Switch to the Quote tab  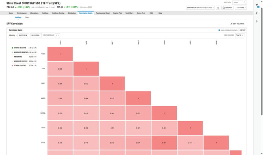pos(11,13)
